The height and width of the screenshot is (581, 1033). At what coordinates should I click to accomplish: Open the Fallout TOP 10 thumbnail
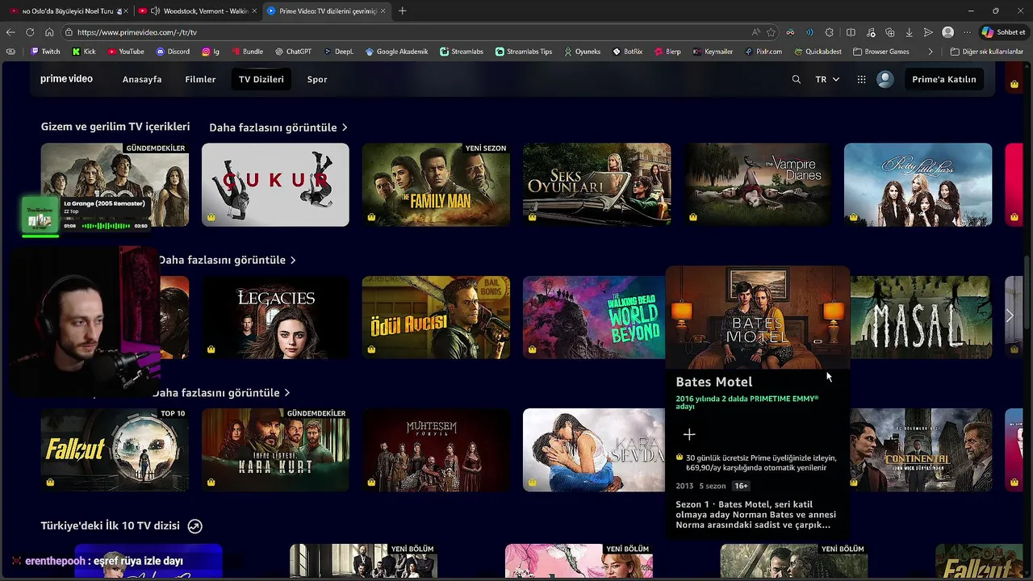click(x=115, y=449)
